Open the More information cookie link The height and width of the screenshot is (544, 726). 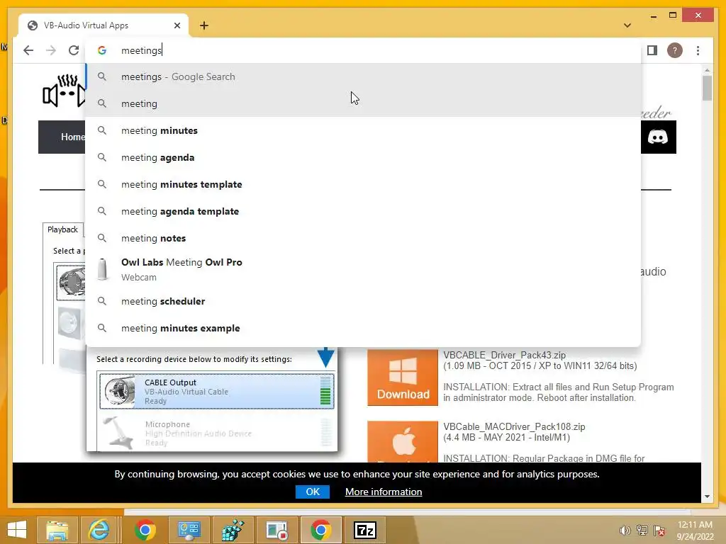(384, 492)
